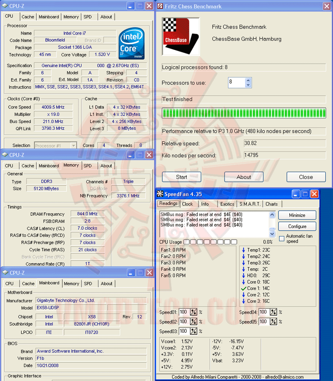Click the HD0 temperature arrow icon
Screen dimensions: 333x381
point(244,275)
